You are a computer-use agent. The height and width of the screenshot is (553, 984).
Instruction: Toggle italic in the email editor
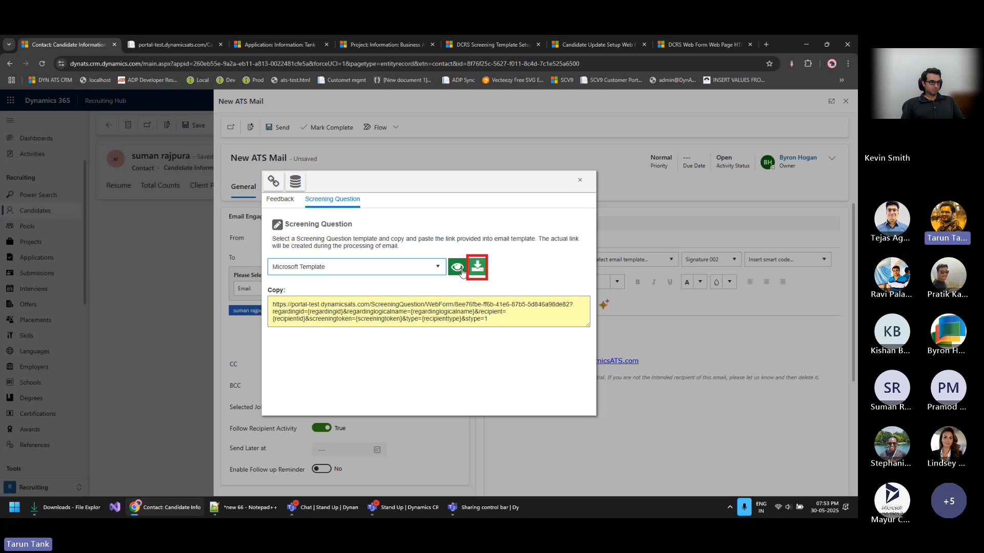[653, 282]
